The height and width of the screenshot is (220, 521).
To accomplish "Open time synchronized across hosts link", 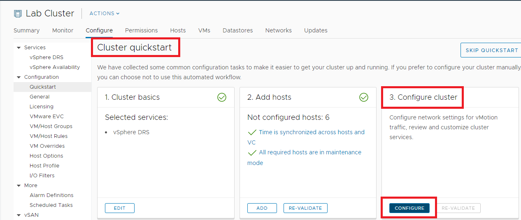I will coord(311,132).
